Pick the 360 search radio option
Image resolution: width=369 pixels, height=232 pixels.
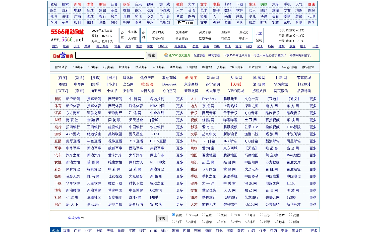pos(233,215)
